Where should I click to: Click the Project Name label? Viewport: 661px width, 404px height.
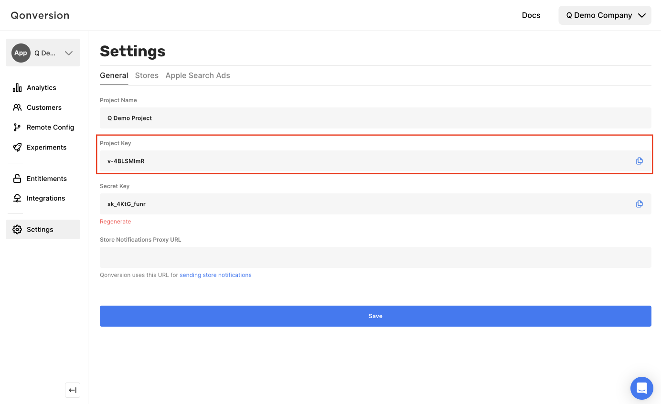[118, 100]
